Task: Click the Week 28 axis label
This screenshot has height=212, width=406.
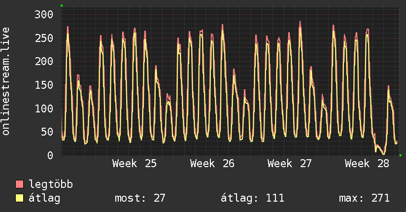Action: (x=367, y=164)
